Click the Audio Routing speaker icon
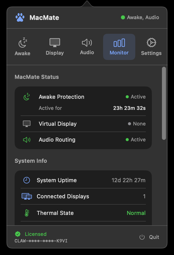Screen dimensions: 174x255 (x=26, y=140)
